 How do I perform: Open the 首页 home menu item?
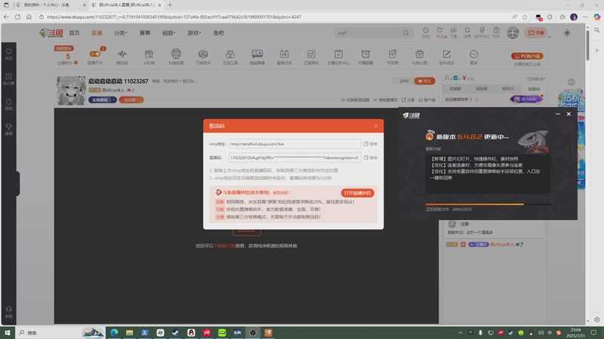click(x=74, y=33)
